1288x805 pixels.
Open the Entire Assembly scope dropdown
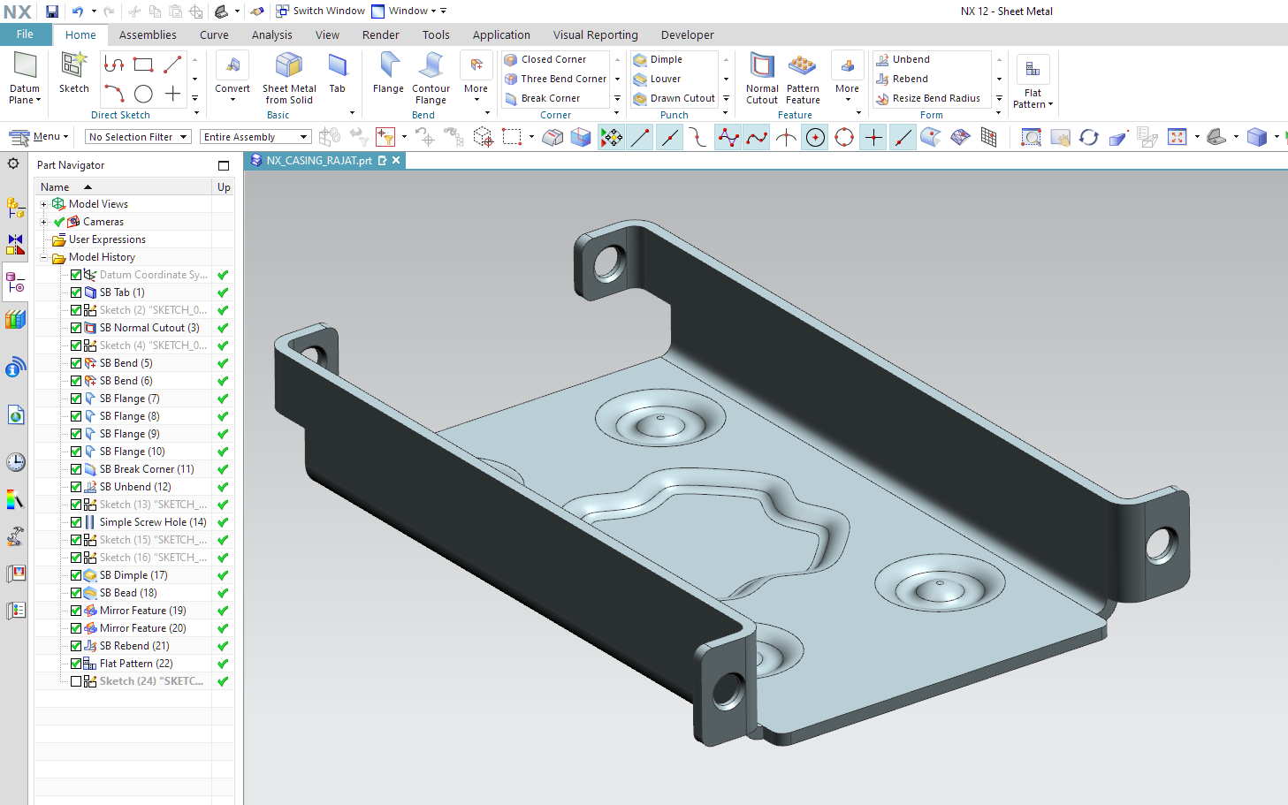[255, 137]
